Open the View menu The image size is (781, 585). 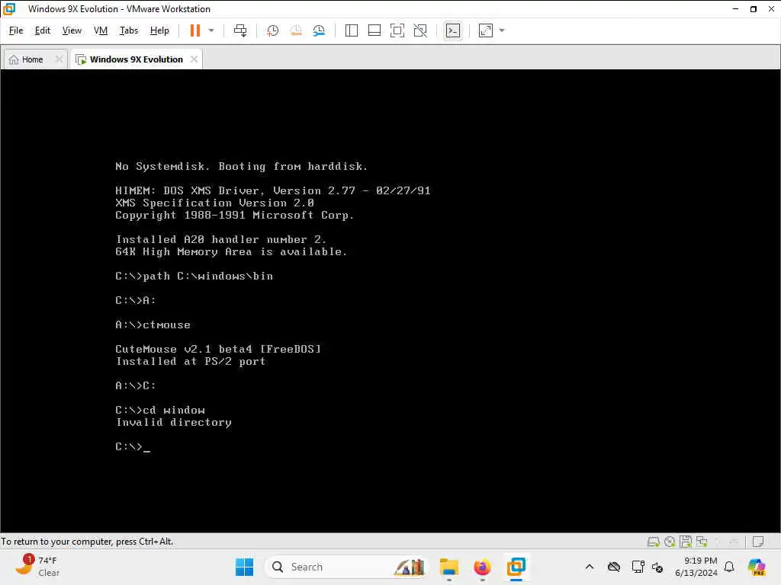pos(72,30)
